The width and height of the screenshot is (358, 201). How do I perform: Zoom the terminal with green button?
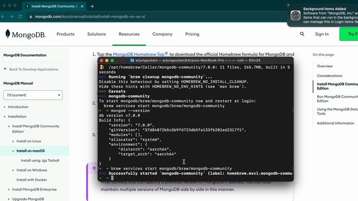(112, 61)
